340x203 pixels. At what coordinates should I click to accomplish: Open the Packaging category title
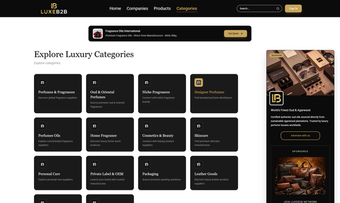(x=150, y=174)
